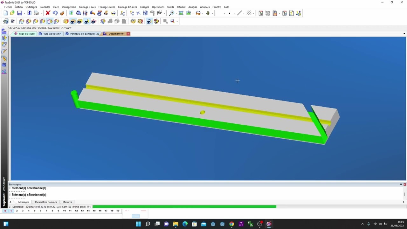Open the dropdown arrow beside the zoom magnifier

(176, 13)
